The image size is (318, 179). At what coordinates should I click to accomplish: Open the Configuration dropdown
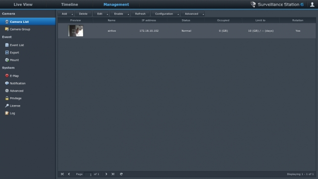pyautogui.click(x=165, y=14)
